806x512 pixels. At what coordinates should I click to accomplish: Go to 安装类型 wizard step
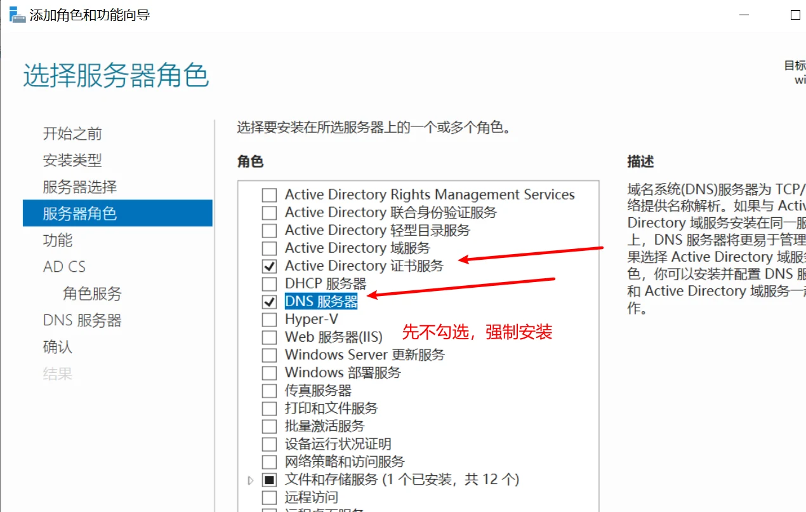point(72,161)
